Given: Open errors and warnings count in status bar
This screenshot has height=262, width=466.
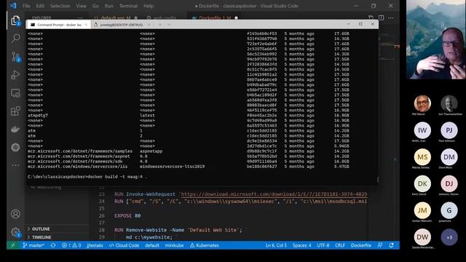Looking at the screenshot, I should [71, 245].
